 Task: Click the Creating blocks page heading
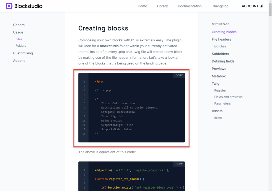pos(103,28)
